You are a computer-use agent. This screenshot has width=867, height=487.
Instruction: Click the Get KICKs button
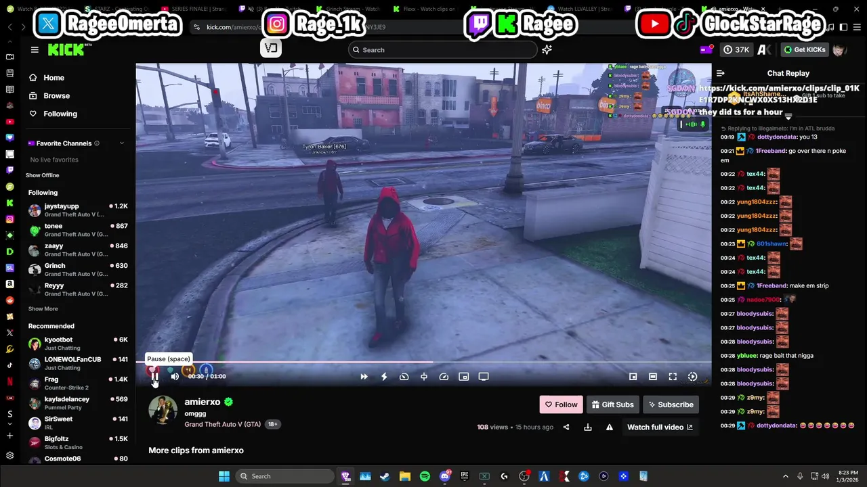[805, 49]
